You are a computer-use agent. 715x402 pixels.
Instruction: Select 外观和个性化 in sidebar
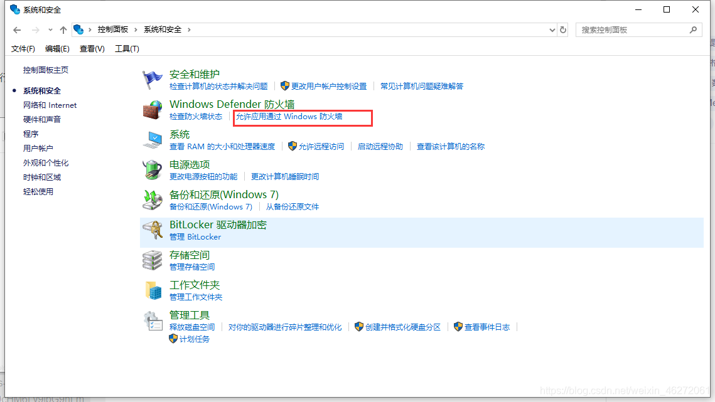[46, 162]
